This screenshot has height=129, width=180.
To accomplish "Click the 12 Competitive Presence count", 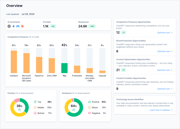I will 118,33.
